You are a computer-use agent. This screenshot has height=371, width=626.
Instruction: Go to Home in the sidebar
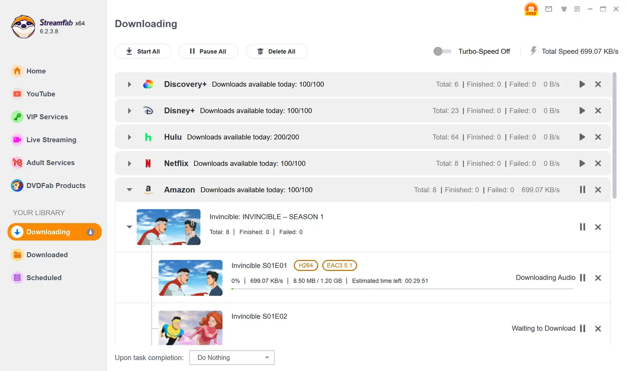[28, 71]
